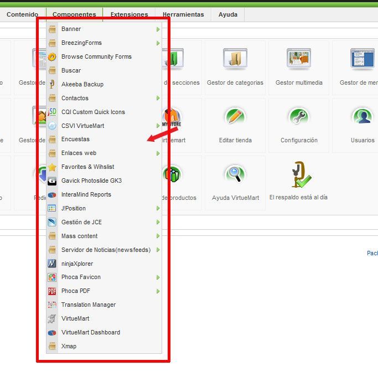Open Configuración wrench icon
Viewport: 378px width, 371px height.
click(299, 116)
